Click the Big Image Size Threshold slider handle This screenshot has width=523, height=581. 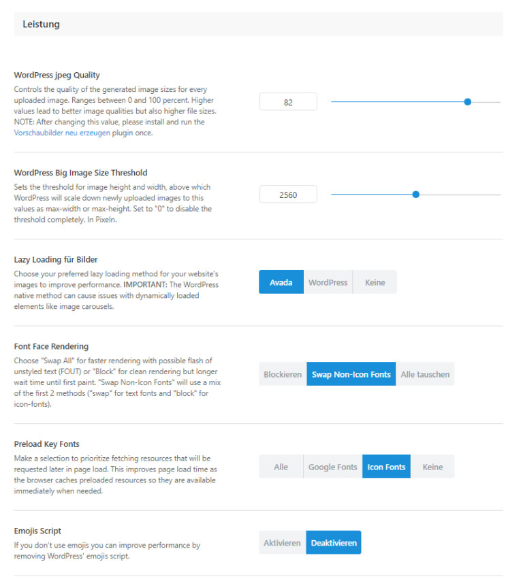(416, 194)
